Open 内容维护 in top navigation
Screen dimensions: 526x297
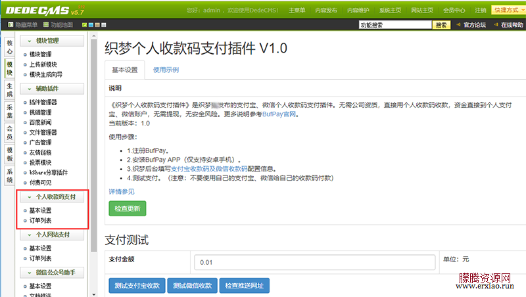coord(358,11)
